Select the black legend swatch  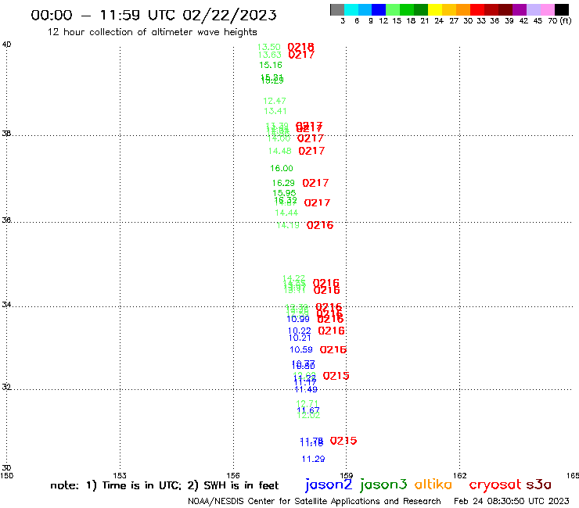pos(562,9)
